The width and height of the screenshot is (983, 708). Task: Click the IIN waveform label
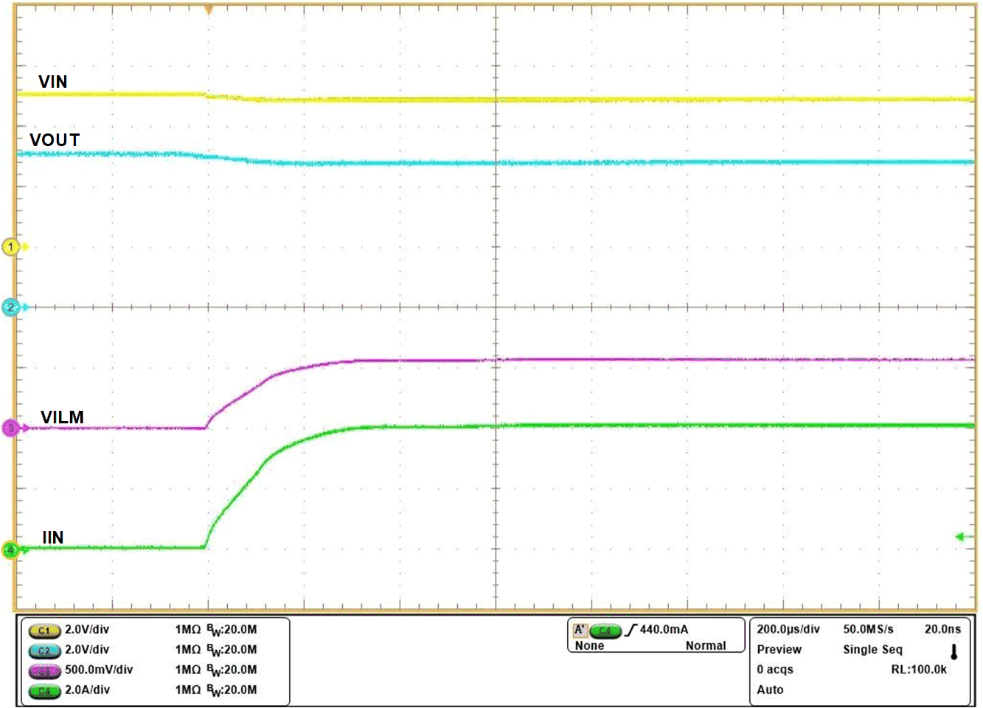tap(52, 538)
